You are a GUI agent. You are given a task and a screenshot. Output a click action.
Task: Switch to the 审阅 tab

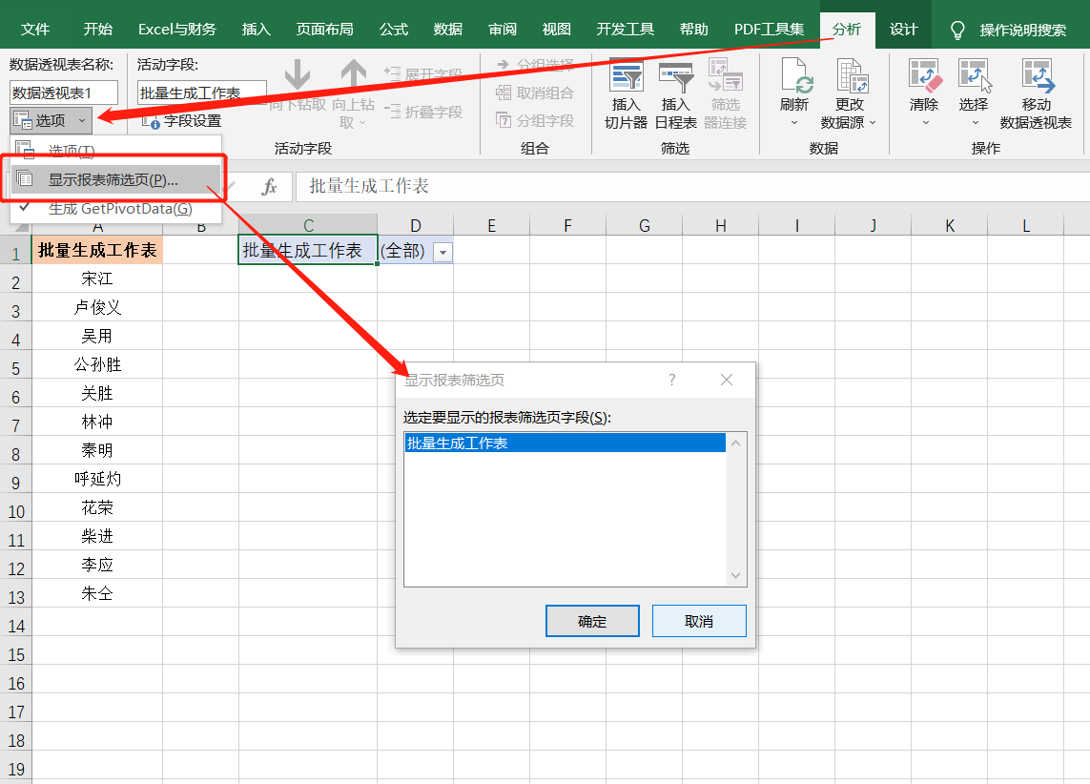(502, 30)
